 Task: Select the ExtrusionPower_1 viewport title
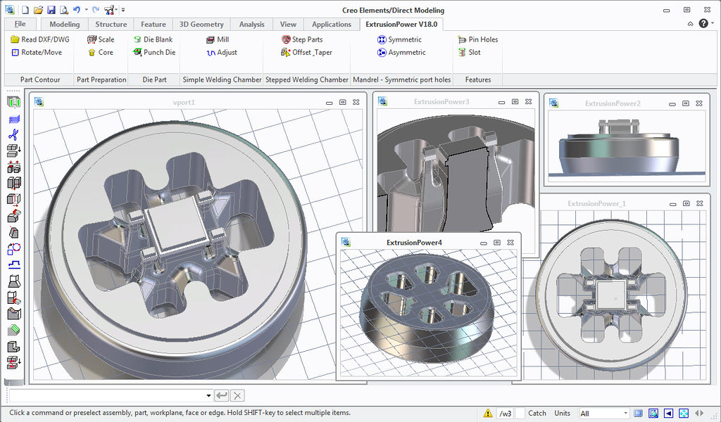coord(596,203)
